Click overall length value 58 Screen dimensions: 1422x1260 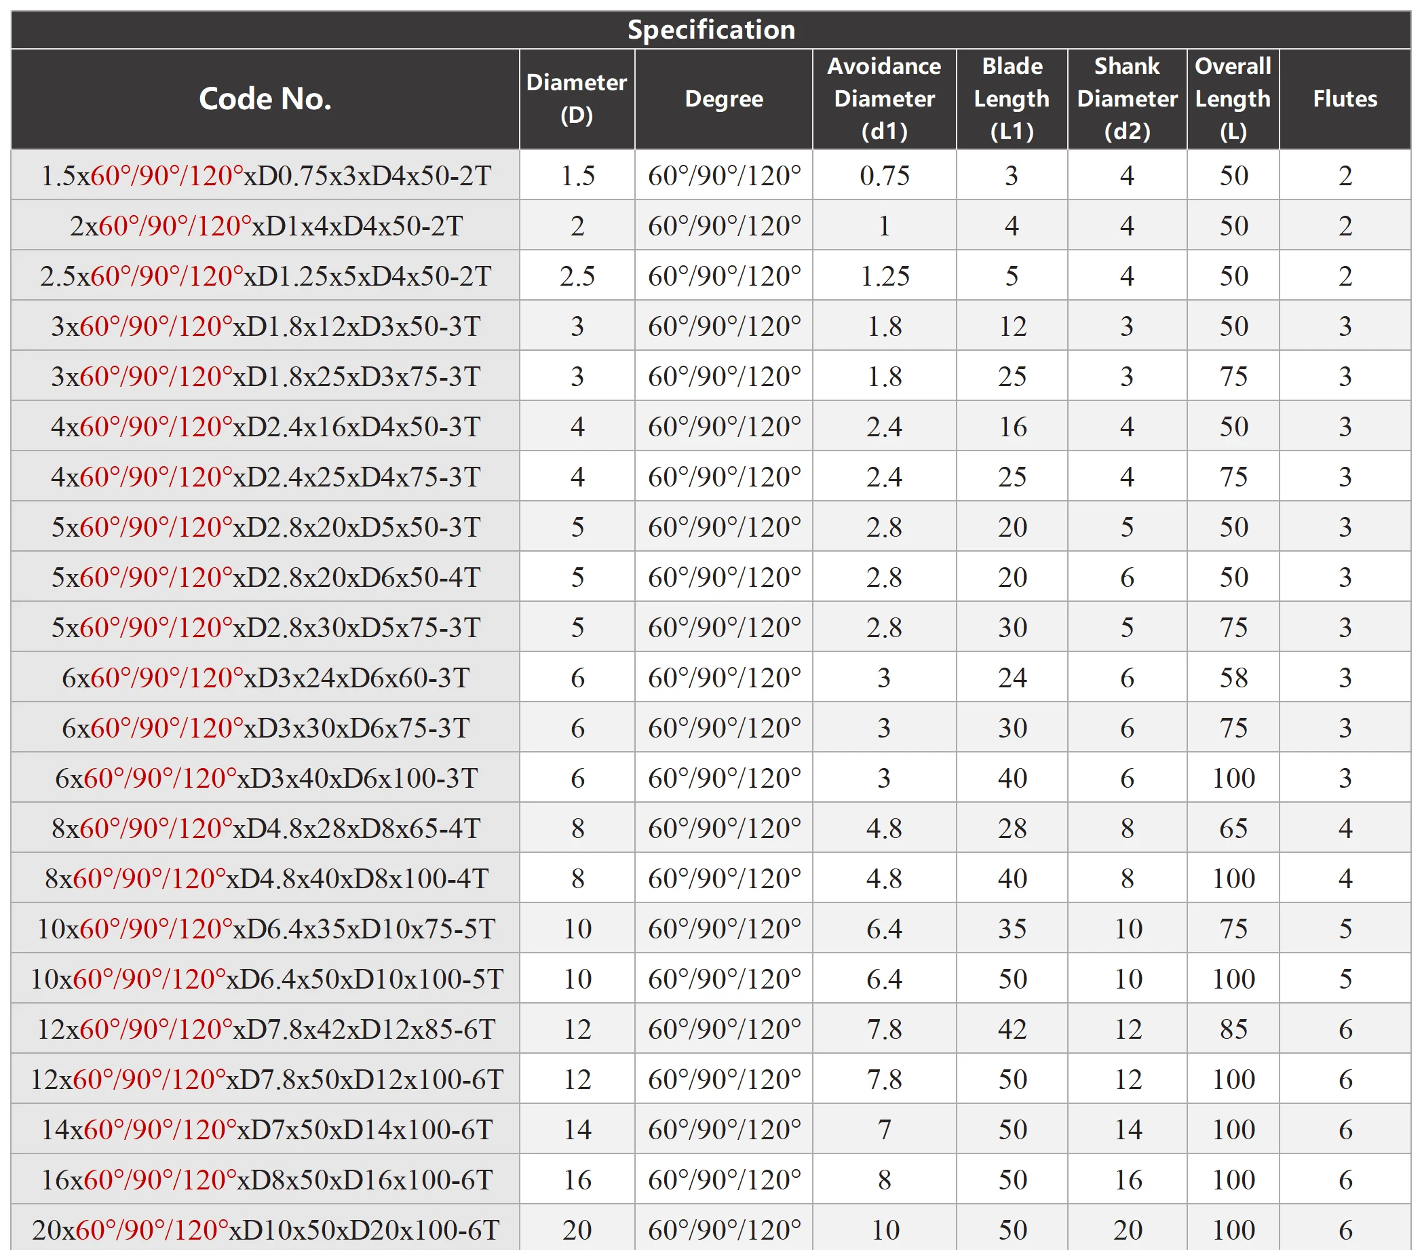(x=1233, y=678)
